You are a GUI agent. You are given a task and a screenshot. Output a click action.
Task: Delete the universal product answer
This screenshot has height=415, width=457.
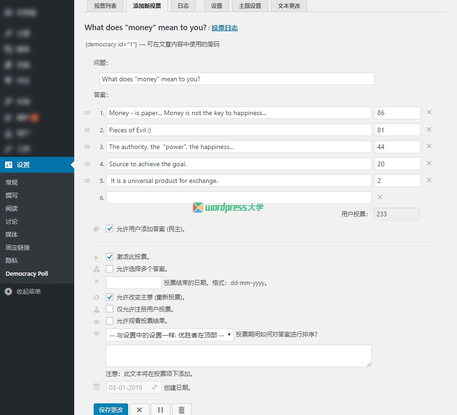(x=429, y=180)
